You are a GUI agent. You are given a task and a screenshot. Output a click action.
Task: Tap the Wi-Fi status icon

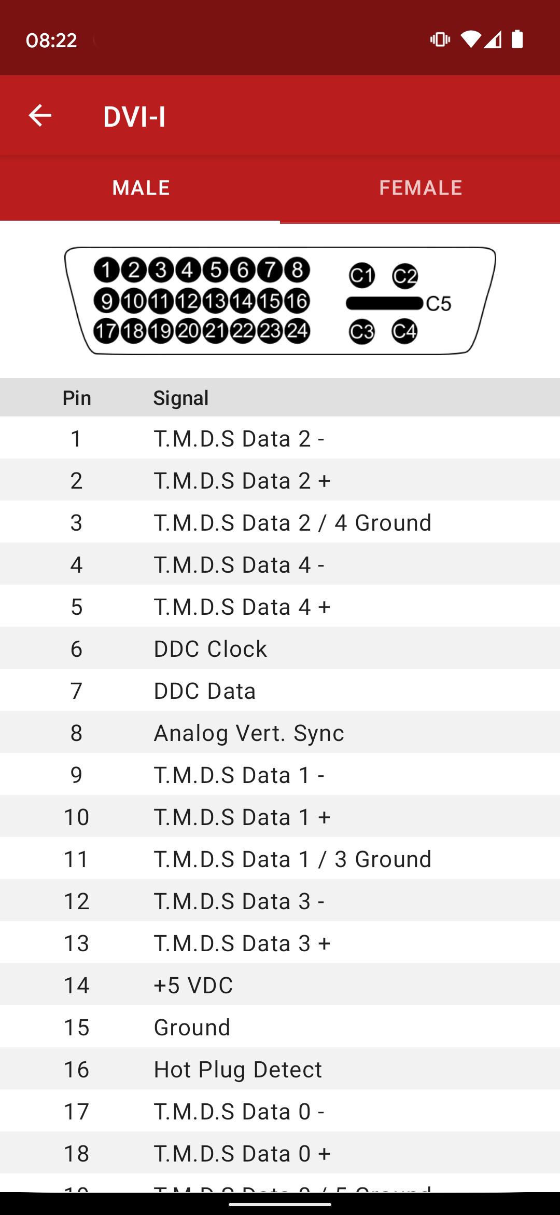click(470, 39)
